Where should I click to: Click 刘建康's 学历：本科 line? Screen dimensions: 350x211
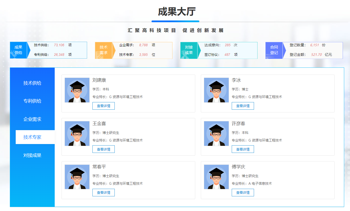(101, 89)
